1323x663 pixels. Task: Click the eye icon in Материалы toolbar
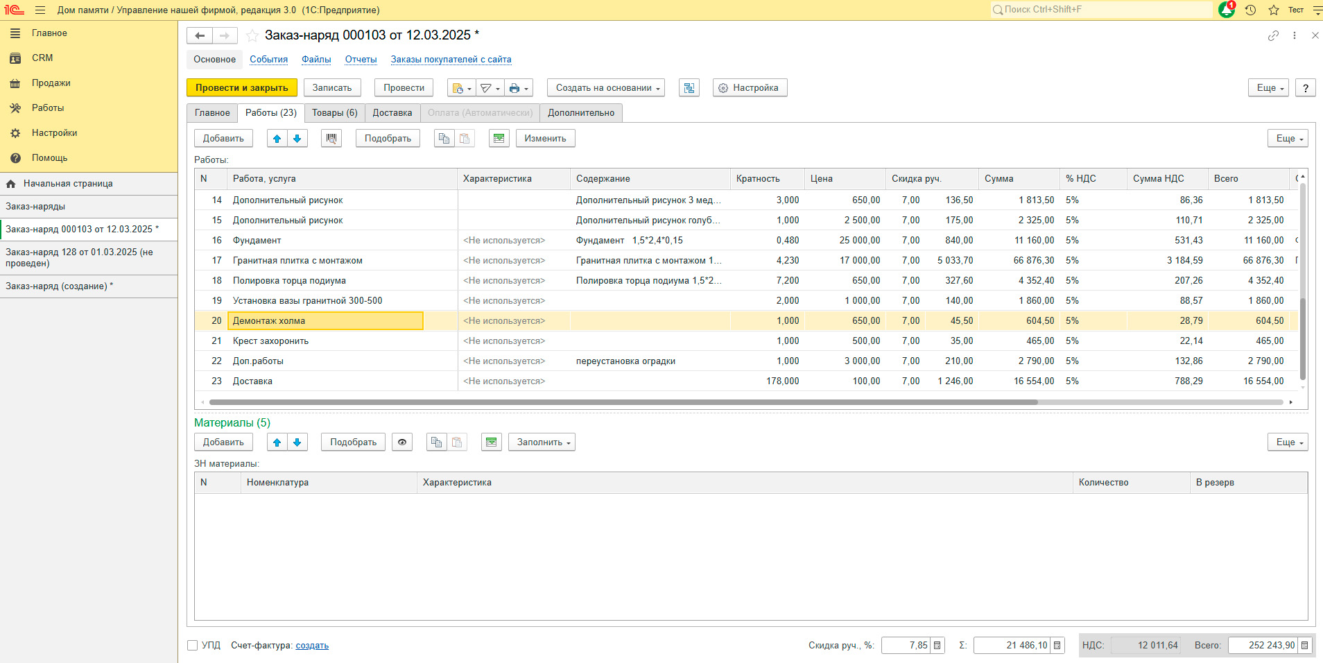click(x=402, y=442)
